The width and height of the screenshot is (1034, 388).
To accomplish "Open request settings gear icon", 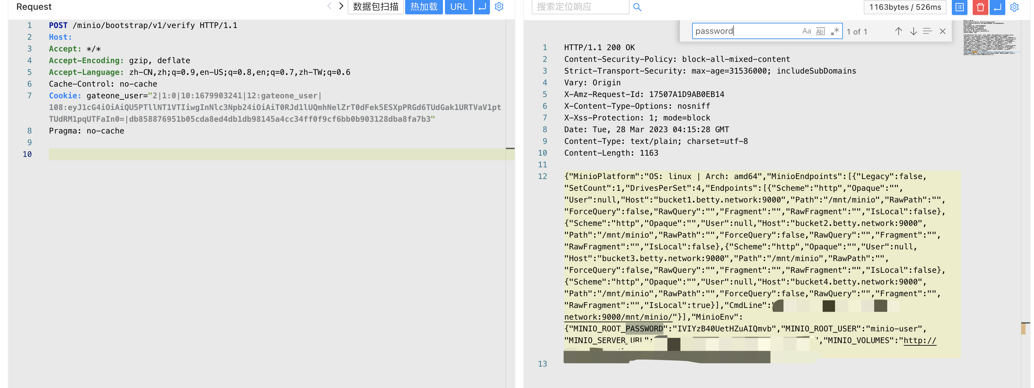I will point(499,7).
